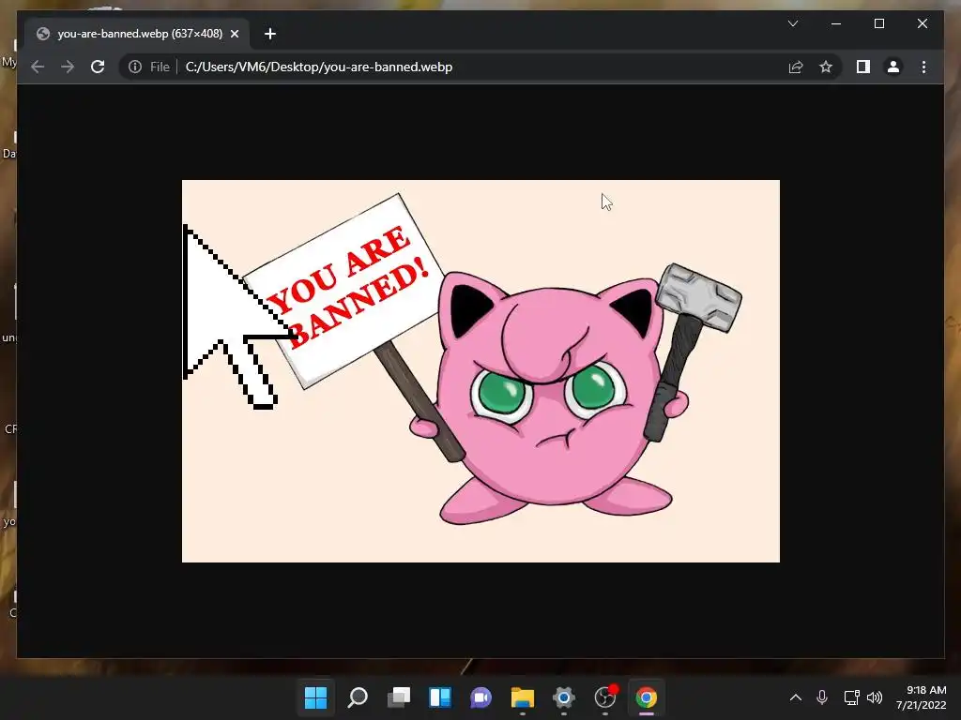The height and width of the screenshot is (720, 961).
Task: Bookmark this tab with the star icon
Action: (826, 67)
